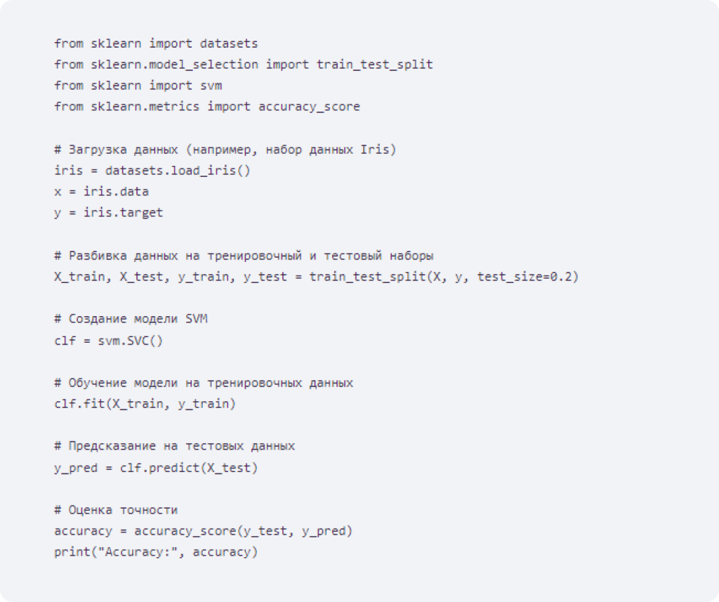
Task: Click the 'from sklearn import datasets' line
Action: 156,44
